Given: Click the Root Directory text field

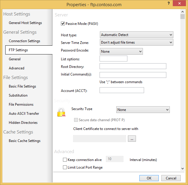Looking at the screenshot, I should [133, 66].
